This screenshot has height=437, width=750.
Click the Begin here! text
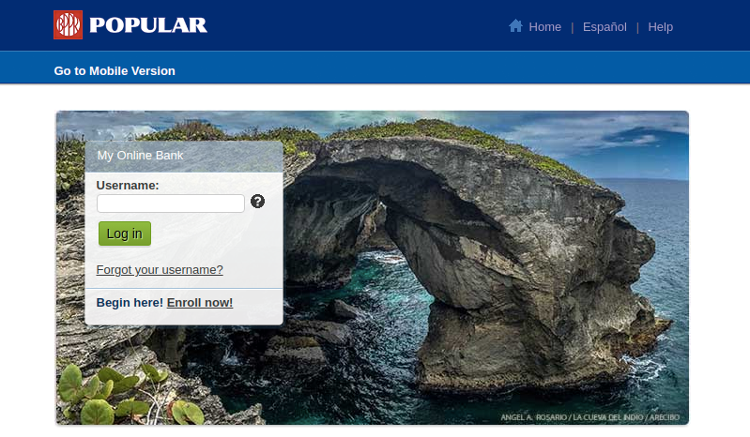[x=130, y=302]
